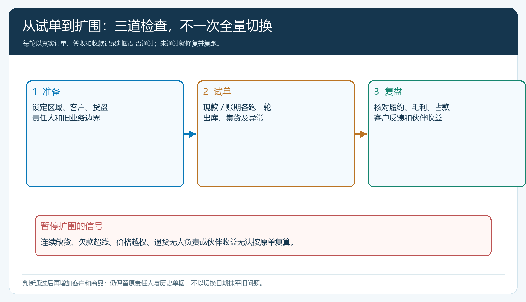Image resolution: width=526 pixels, height=302 pixels.
Task: Click the dark blue header banner
Action: (x=263, y=32)
